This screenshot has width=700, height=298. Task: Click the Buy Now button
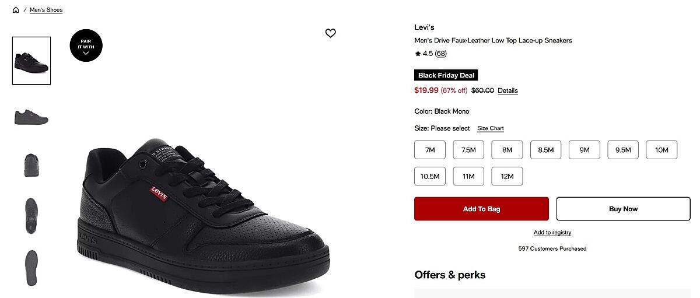pyautogui.click(x=623, y=209)
